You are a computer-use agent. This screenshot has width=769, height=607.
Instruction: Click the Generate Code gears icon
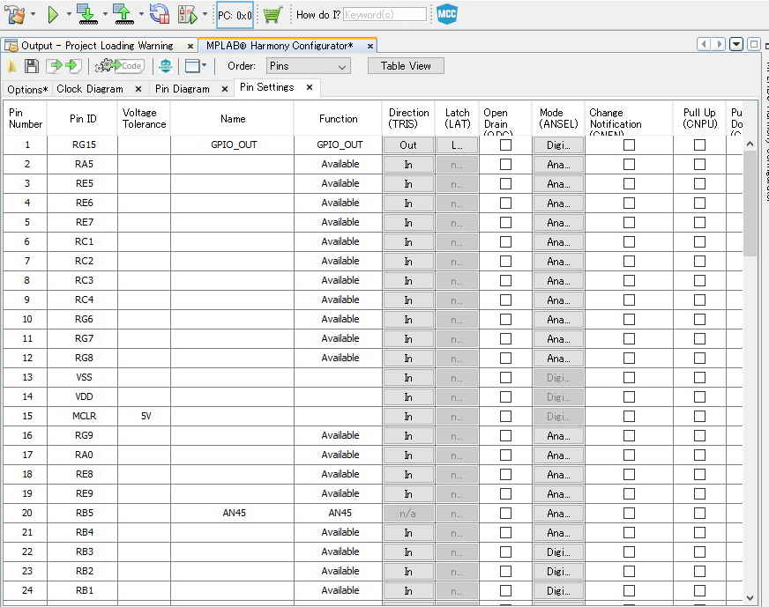119,66
